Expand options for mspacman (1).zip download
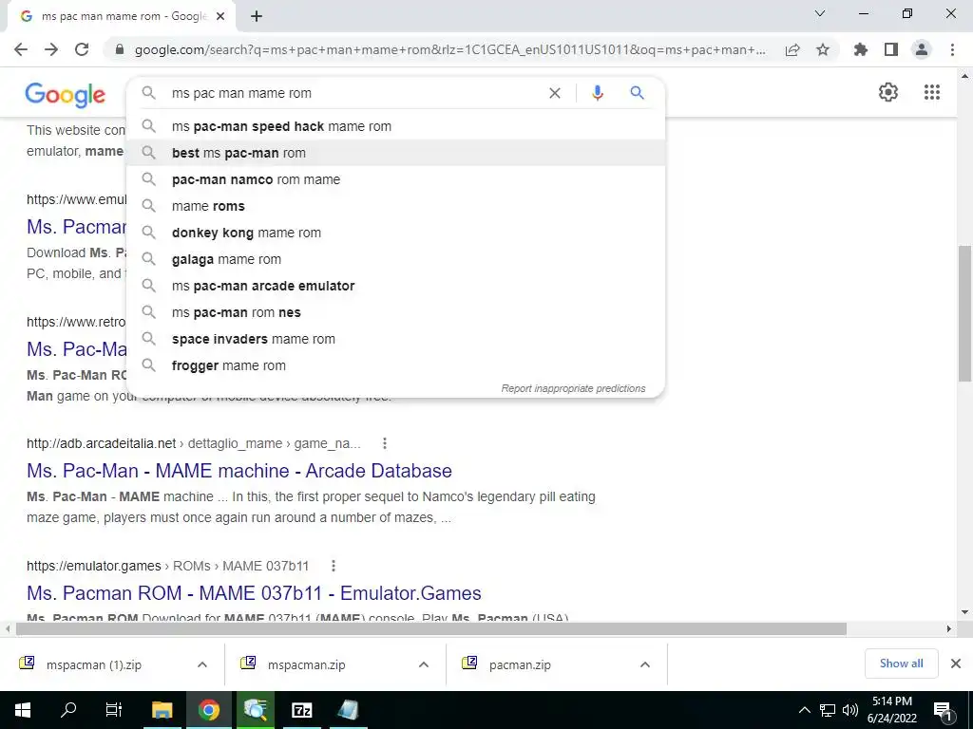973x729 pixels. (202, 664)
